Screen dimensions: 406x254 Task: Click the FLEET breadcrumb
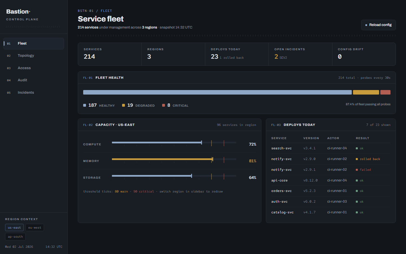[x=106, y=11]
